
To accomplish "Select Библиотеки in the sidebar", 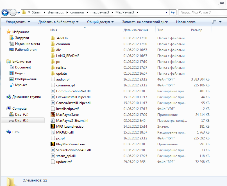I will 21,61.
